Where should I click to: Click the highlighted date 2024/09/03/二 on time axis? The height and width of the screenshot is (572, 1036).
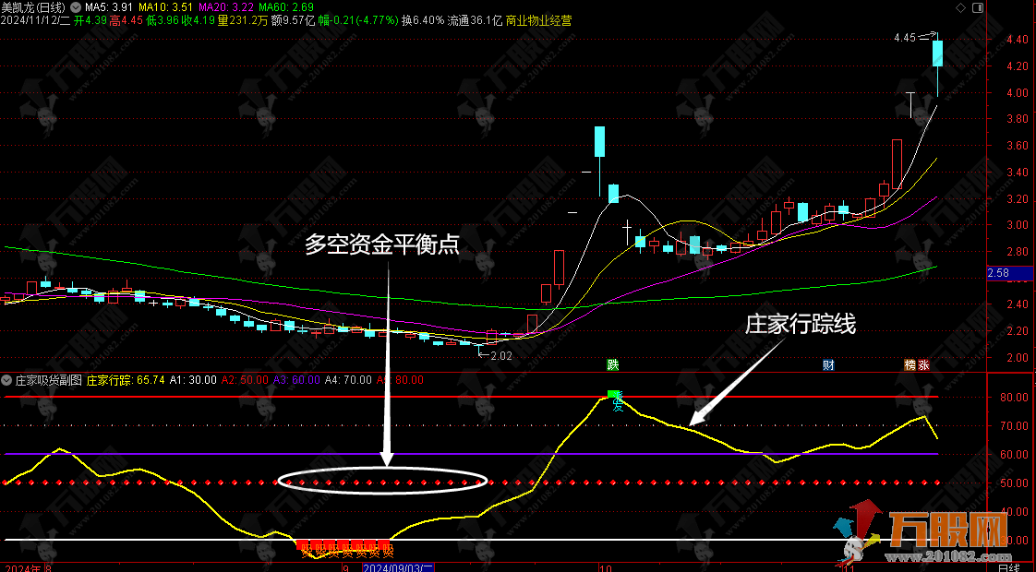click(x=398, y=567)
